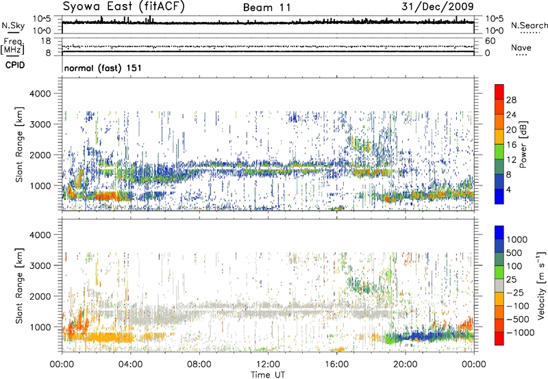
Task: Click Slant Range label of power panel
Action: tap(19, 144)
